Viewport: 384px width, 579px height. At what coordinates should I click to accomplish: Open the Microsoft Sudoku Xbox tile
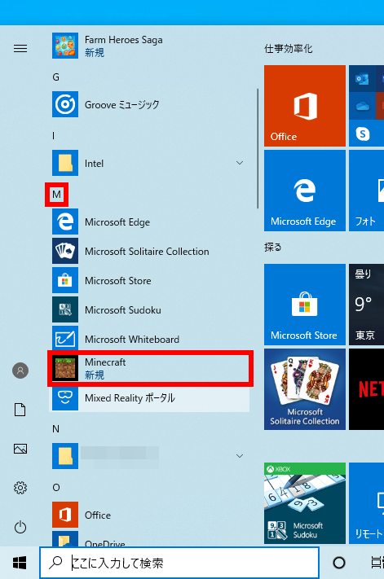305,503
